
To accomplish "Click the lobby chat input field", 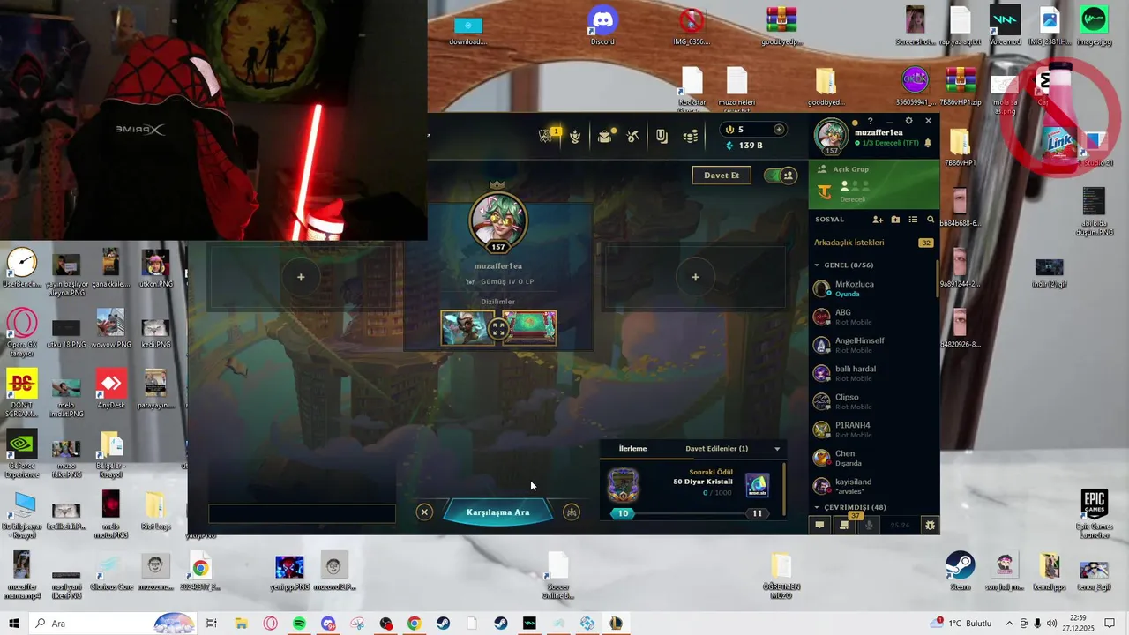I will (302, 513).
